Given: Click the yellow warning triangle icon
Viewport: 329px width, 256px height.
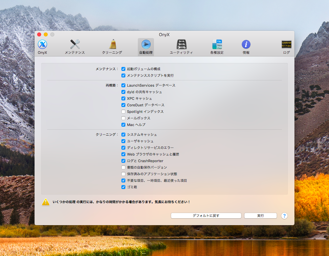Looking at the screenshot, I should [x=45, y=202].
